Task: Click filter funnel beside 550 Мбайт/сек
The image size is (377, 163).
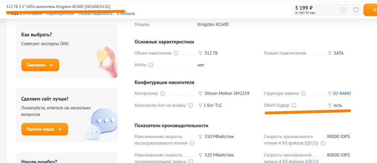Action: click(200, 137)
